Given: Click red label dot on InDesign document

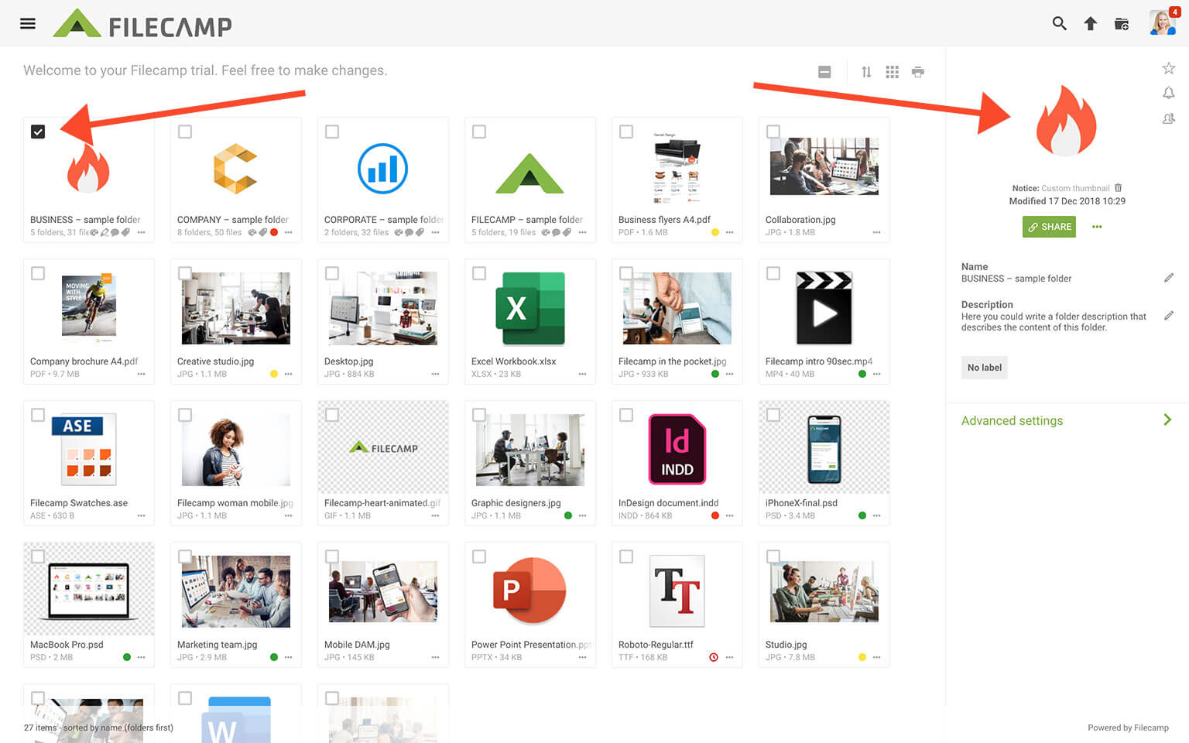Looking at the screenshot, I should [714, 515].
